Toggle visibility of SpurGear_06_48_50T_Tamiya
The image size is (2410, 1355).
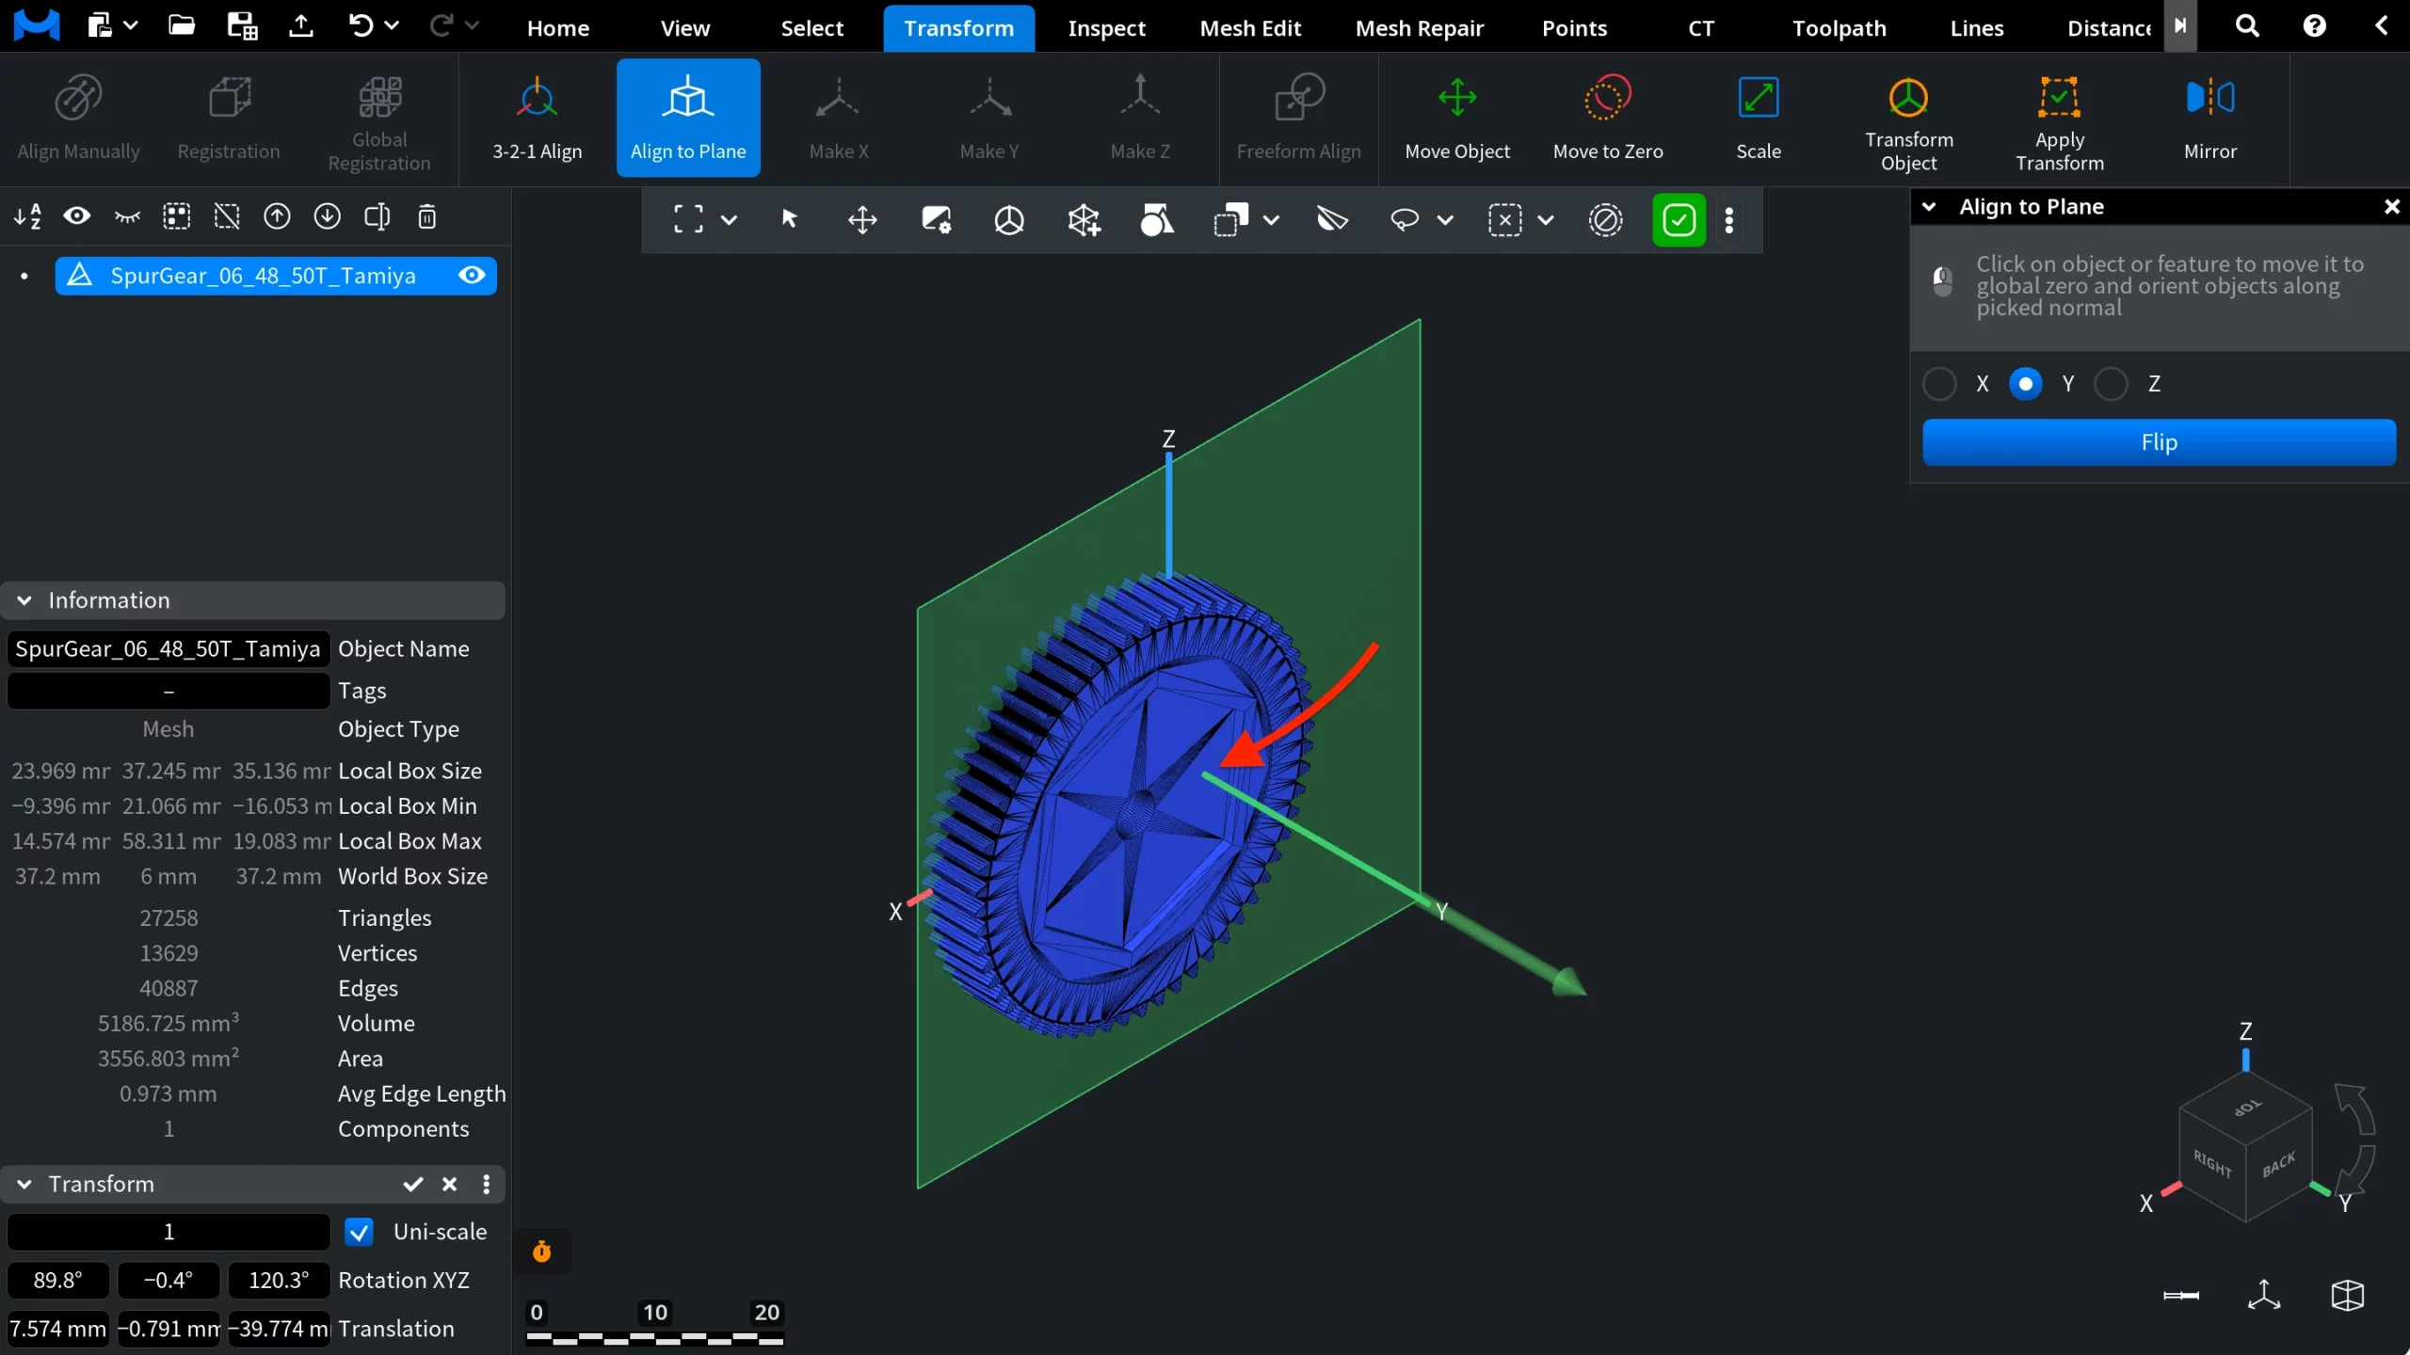pyautogui.click(x=472, y=275)
